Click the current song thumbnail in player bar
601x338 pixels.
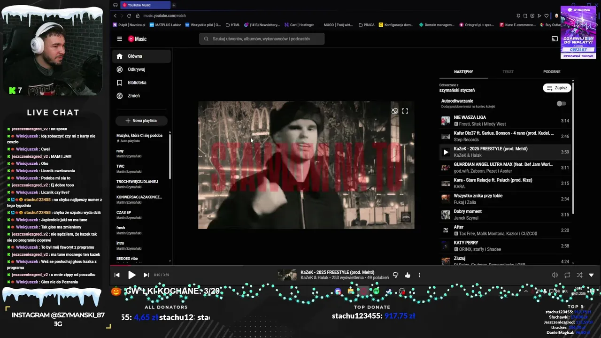point(287,275)
